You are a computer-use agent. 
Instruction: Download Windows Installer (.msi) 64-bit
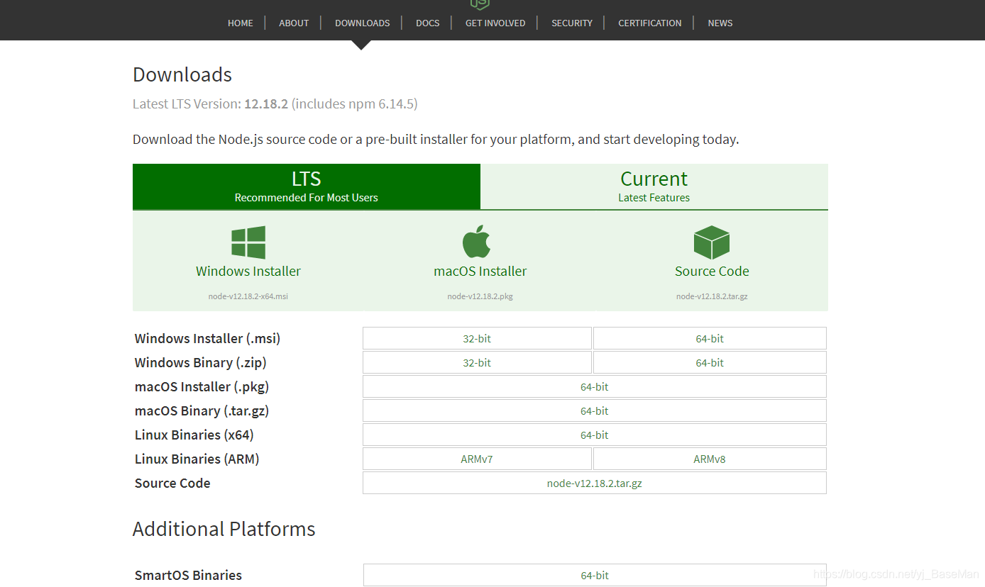coord(710,338)
